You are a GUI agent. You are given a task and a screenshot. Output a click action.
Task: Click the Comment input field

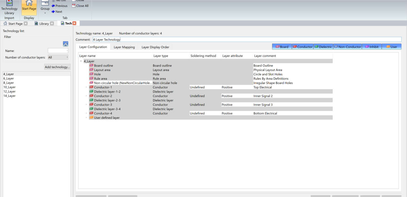tap(247, 39)
